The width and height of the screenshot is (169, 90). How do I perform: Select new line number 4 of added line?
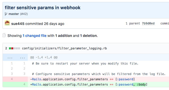[24, 84]
